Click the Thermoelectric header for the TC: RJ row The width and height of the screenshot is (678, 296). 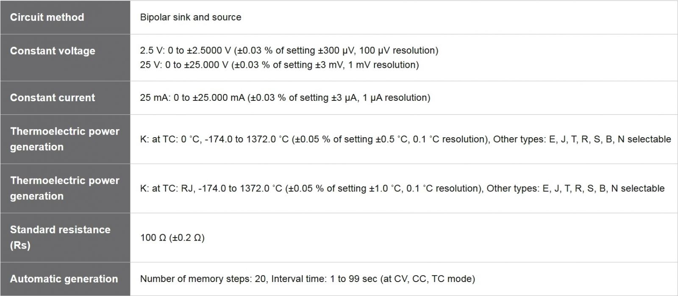click(64, 188)
